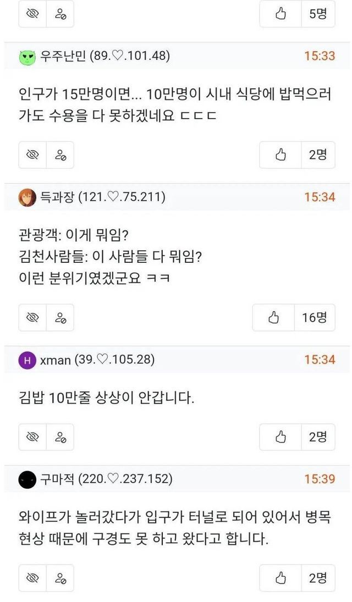Like xman's comment about 김밥
Viewport: 352px width, 602px height.
click(280, 437)
